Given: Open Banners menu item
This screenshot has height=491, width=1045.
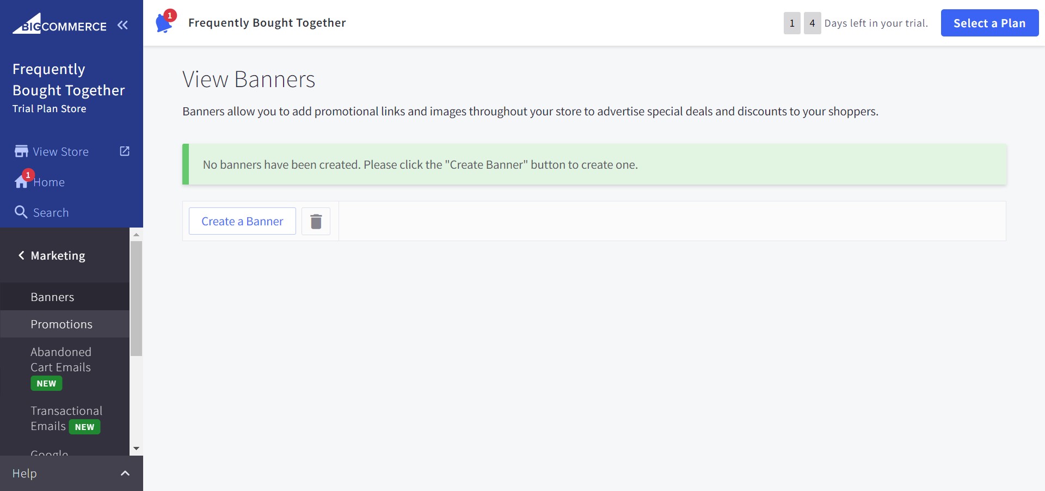Looking at the screenshot, I should [x=52, y=297].
